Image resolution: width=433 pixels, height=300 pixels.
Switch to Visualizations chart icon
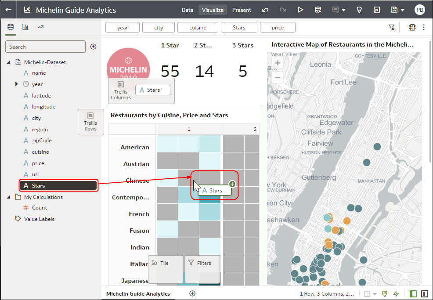(25, 27)
